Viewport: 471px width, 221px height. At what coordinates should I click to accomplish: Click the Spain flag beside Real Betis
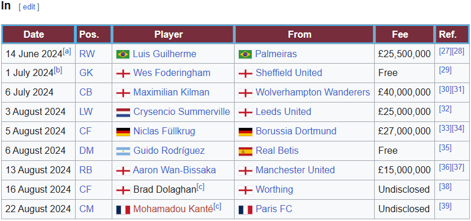point(245,151)
